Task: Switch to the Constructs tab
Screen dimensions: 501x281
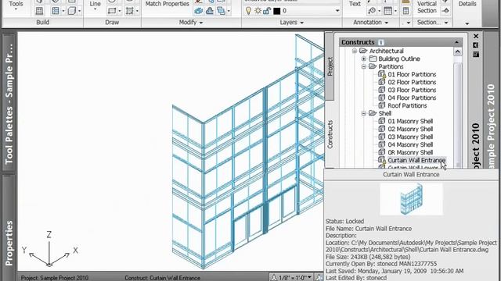Action: 330,133
